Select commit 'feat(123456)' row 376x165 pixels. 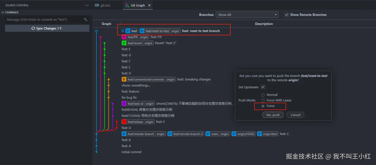(x=148, y=116)
